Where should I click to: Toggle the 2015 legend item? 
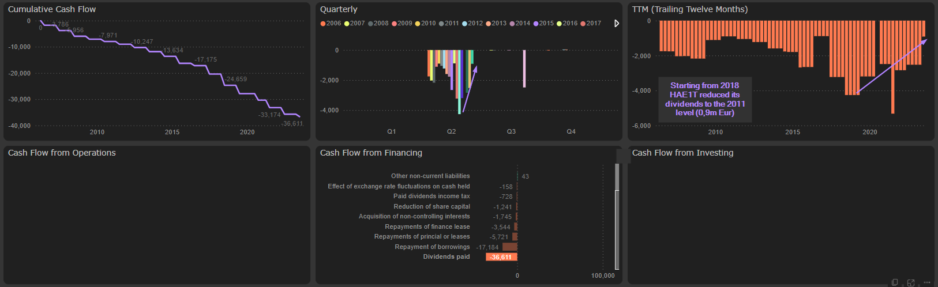(x=543, y=24)
